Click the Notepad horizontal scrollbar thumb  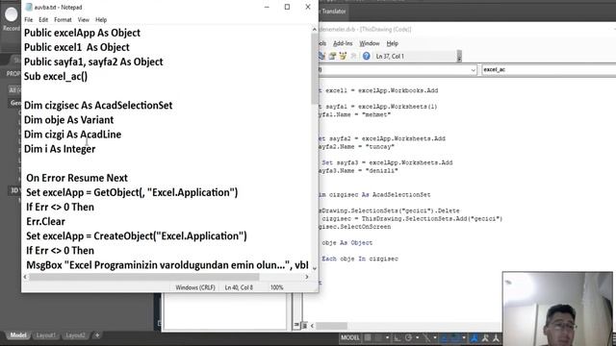[x=143, y=277]
